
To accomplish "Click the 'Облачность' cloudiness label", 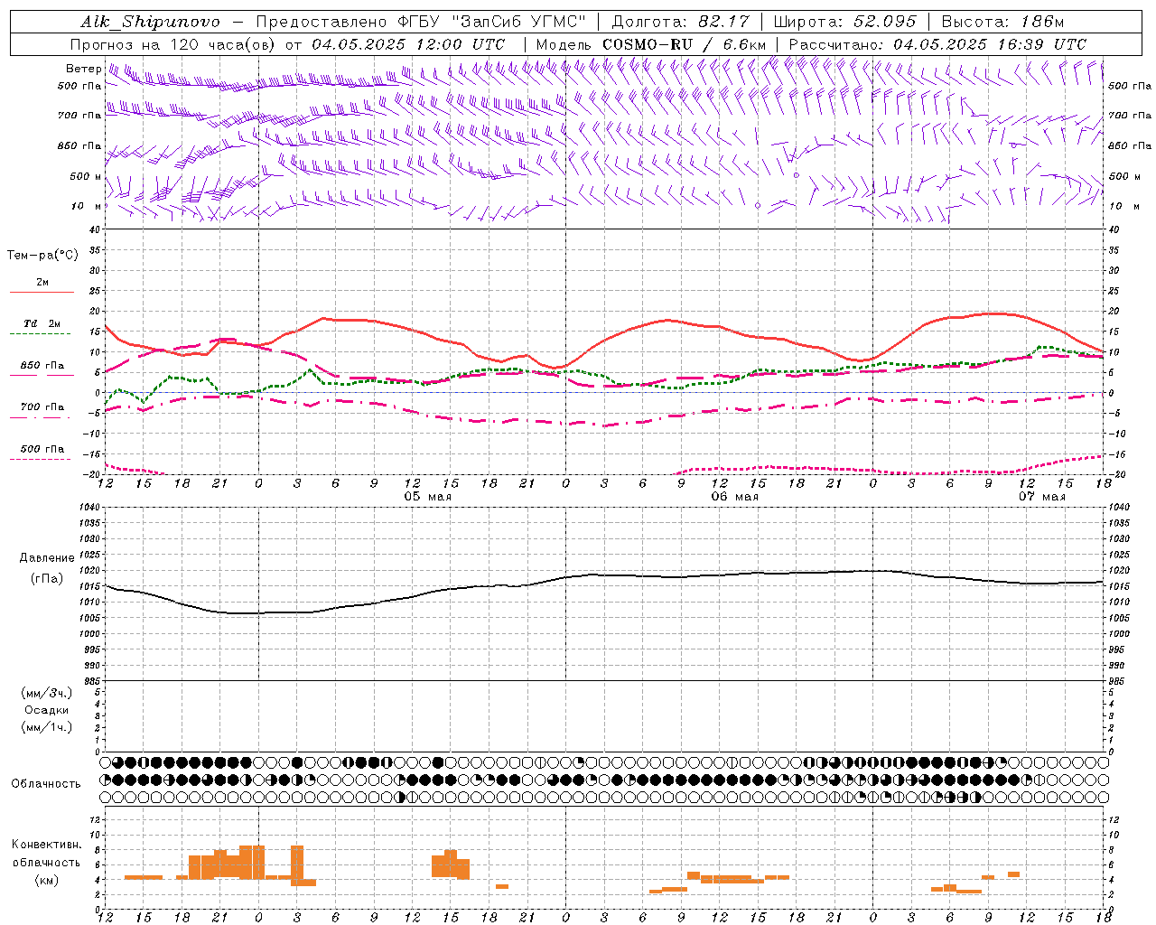I will [46, 784].
